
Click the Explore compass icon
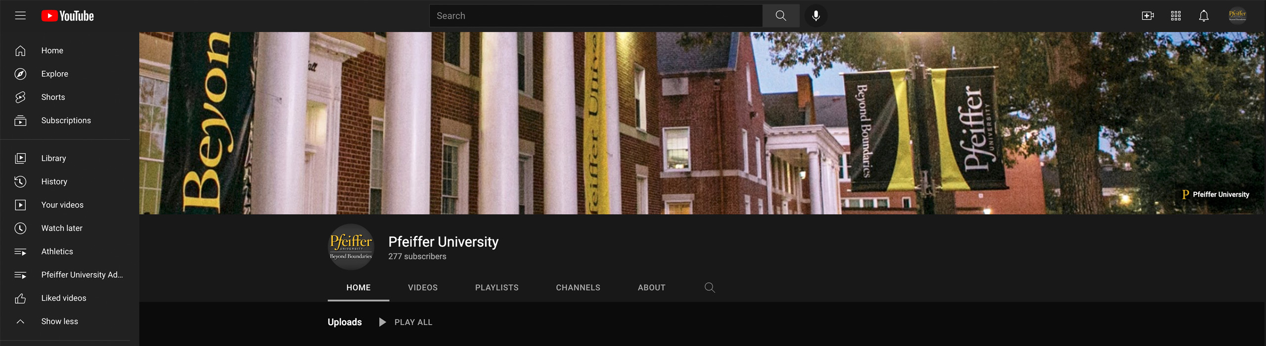pos(20,74)
